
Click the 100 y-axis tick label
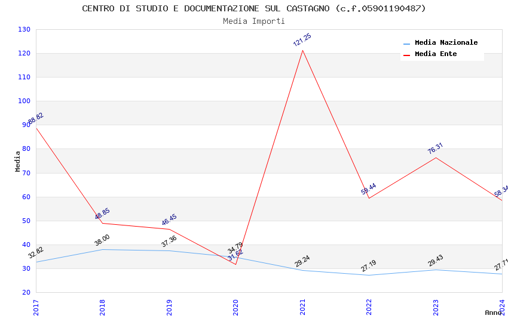click(25, 101)
